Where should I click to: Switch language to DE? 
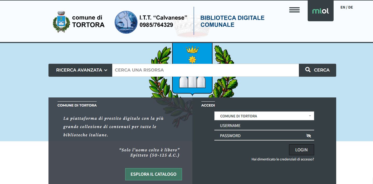click(x=350, y=7)
